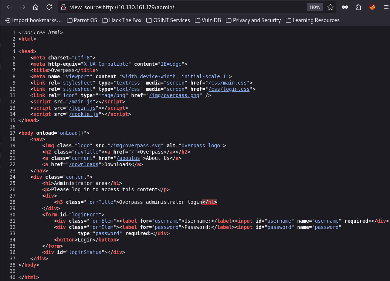The width and height of the screenshot is (390, 281).
Task: Click the "Password:" label text
Action: pyautogui.click(x=198, y=227)
